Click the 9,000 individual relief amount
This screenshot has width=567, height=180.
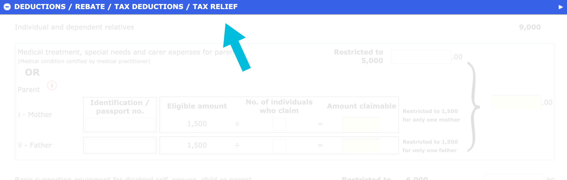(530, 27)
